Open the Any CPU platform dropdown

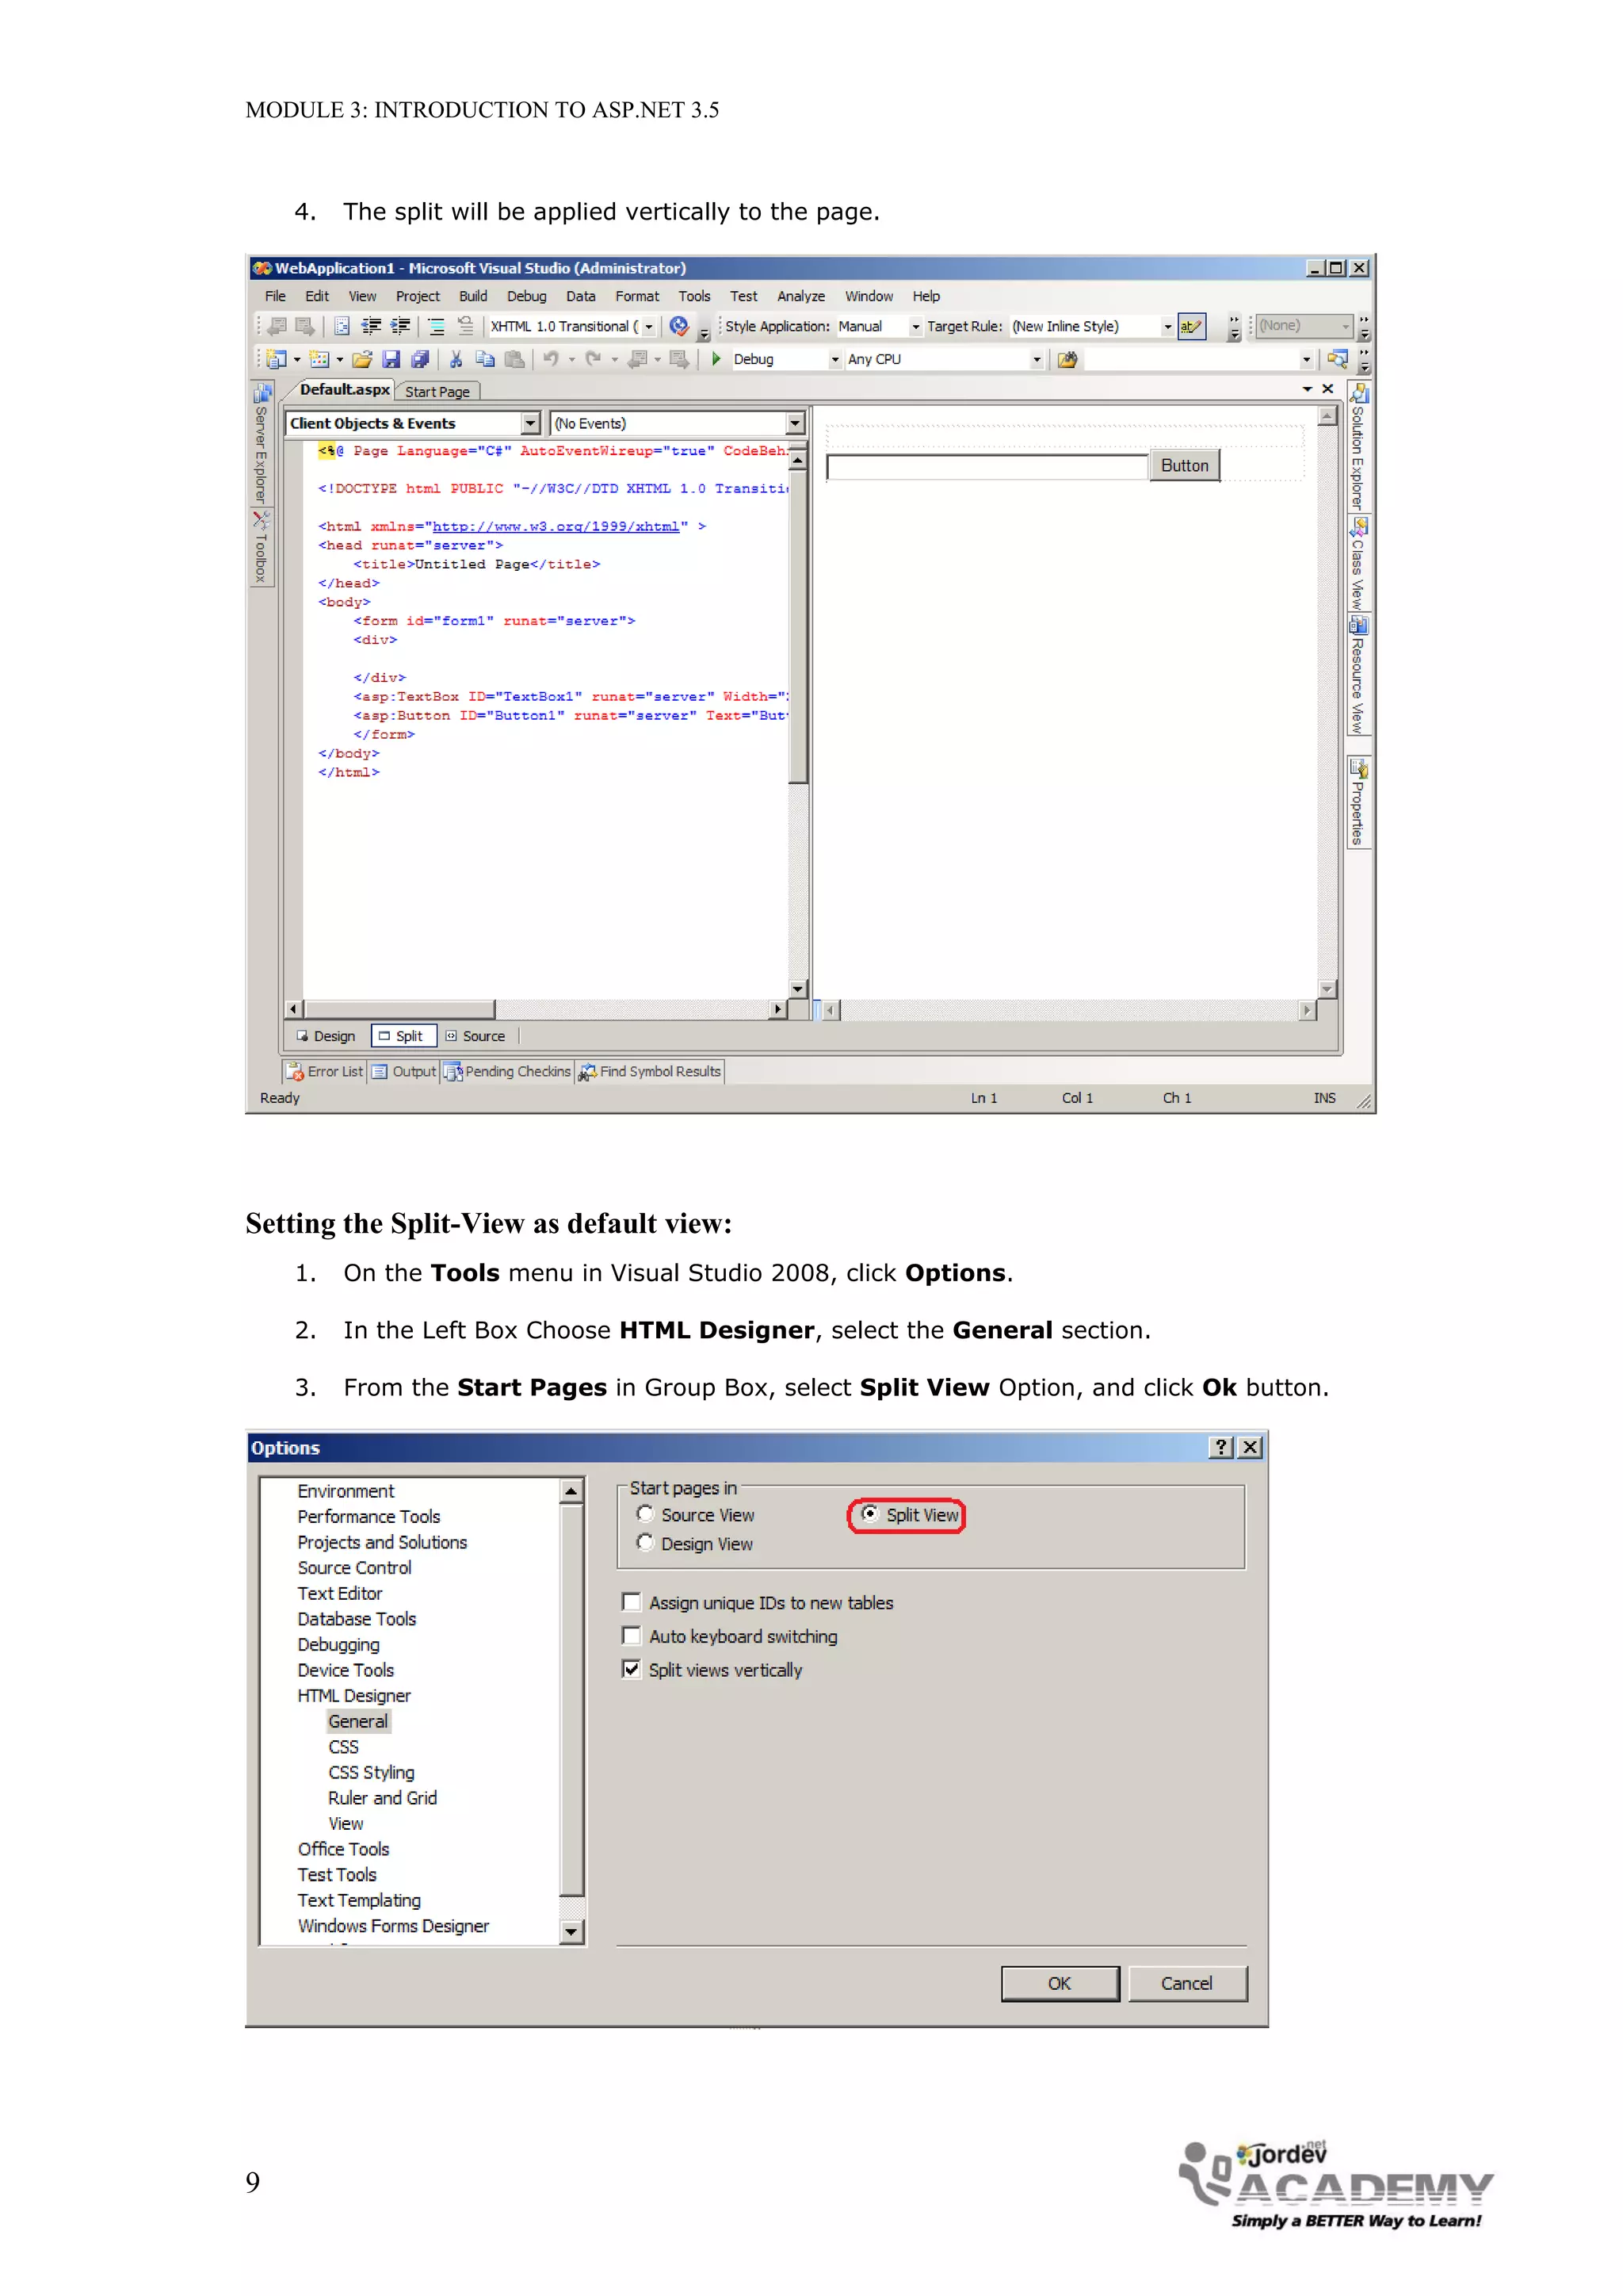coord(1037,359)
